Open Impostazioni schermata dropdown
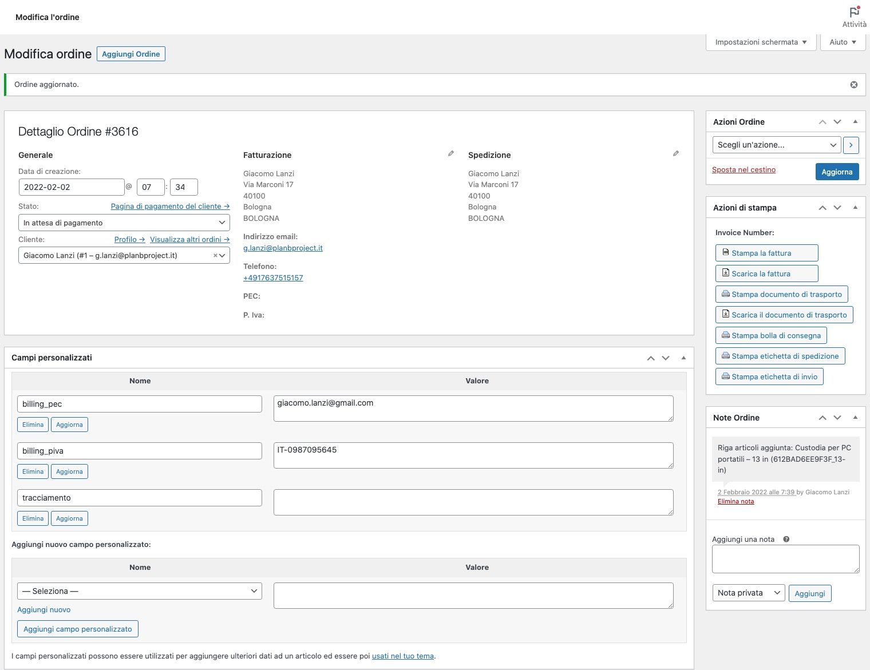 tap(761, 42)
